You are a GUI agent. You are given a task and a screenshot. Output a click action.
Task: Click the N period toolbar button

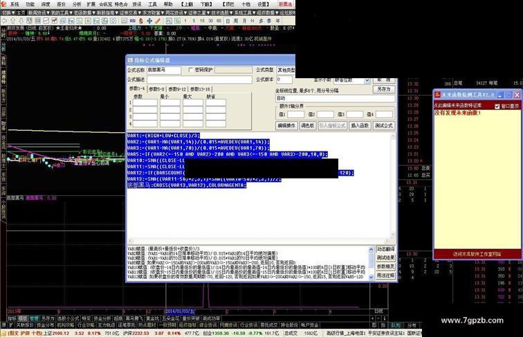coord(252,21)
